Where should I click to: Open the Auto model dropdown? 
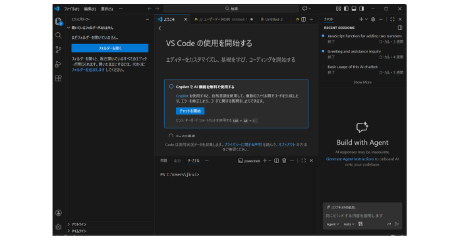[x=349, y=224]
